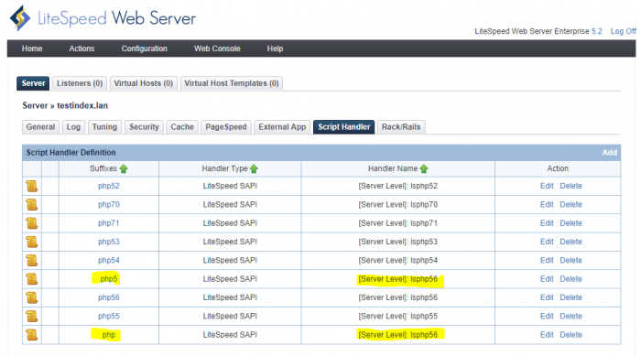Click the scroll icon for php52 row

32,186
